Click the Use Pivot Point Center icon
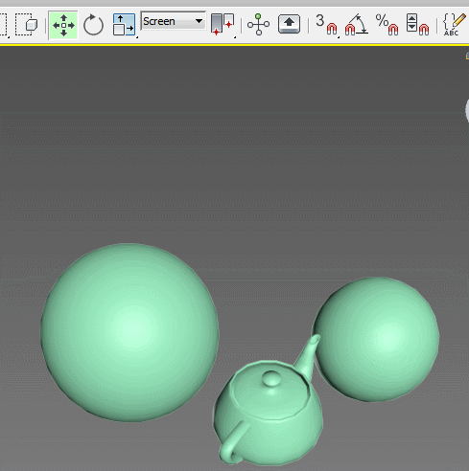469x471 pixels. click(223, 25)
